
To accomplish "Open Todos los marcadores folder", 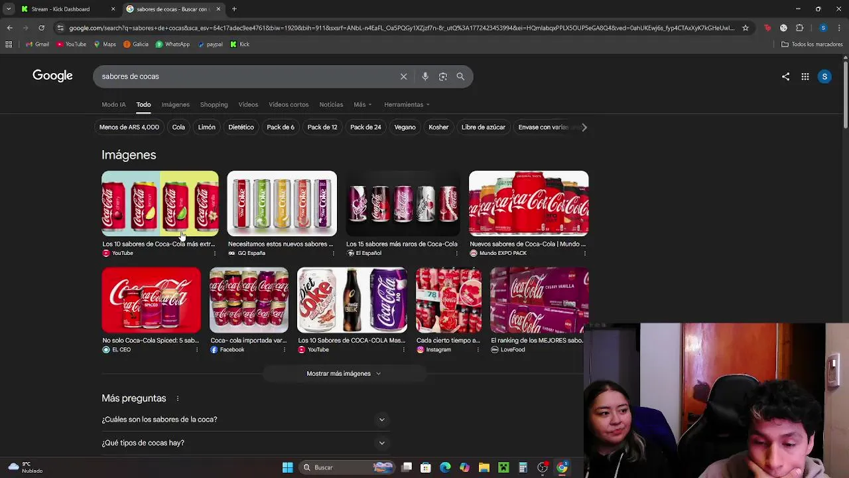I will point(812,44).
